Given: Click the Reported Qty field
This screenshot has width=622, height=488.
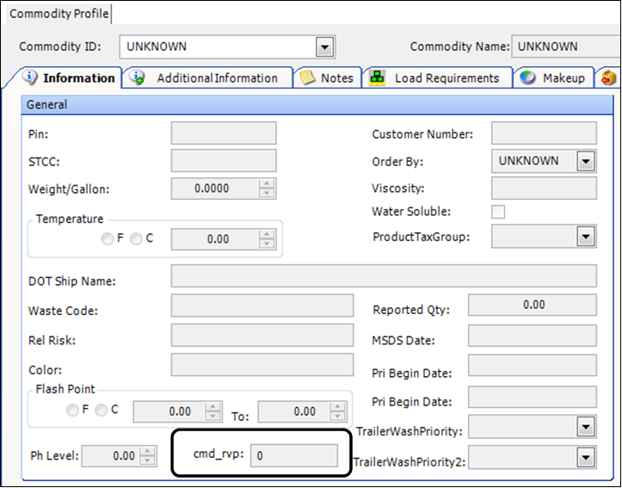Looking at the screenshot, I should [533, 305].
